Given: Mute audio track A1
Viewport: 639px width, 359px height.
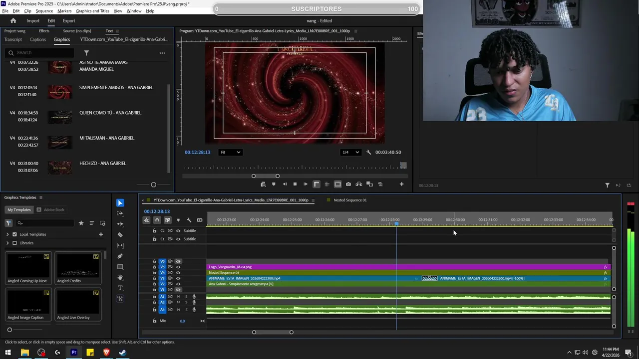Looking at the screenshot, I should coord(178,297).
